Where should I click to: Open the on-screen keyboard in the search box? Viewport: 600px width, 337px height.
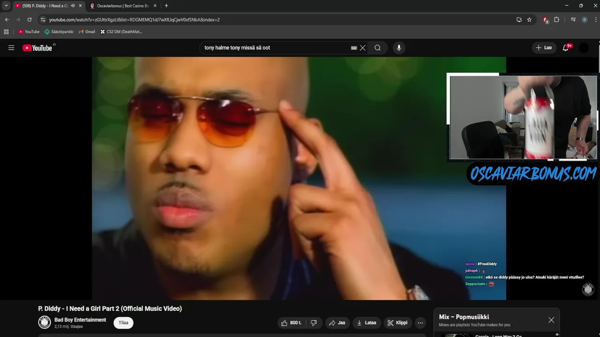click(354, 48)
